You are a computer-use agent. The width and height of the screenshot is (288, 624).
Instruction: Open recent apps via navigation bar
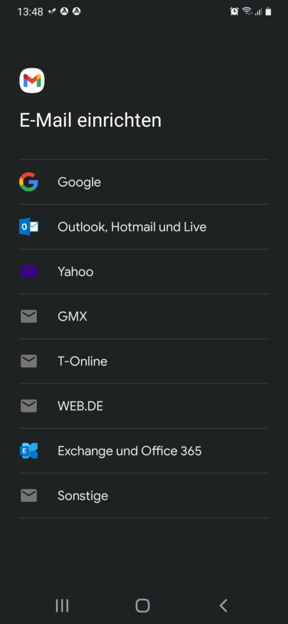[62, 605]
